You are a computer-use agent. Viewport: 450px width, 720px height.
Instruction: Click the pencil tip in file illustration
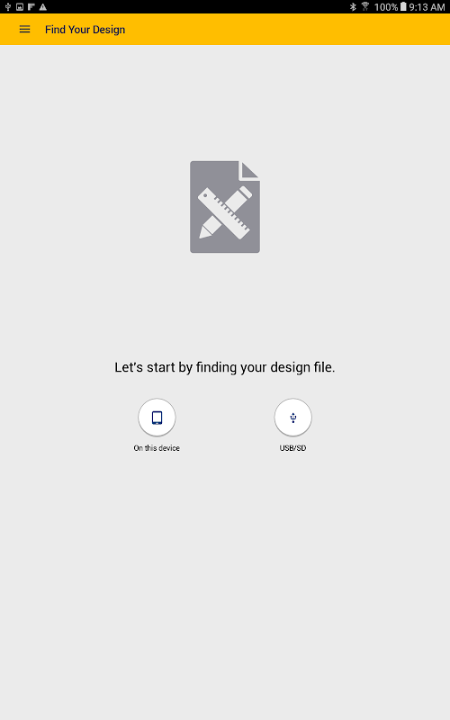pyautogui.click(x=204, y=232)
